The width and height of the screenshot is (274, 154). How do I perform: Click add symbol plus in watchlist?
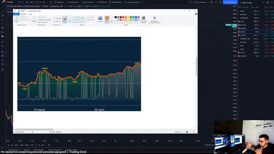click(x=263, y=3)
